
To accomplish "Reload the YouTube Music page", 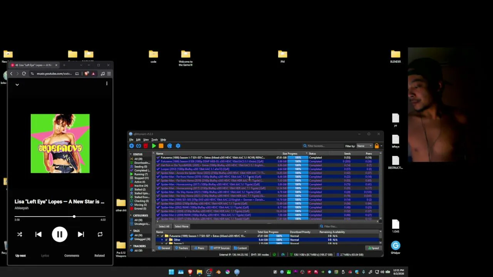I will pos(24,73).
